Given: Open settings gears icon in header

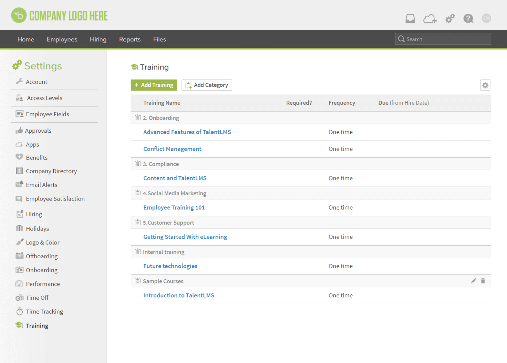Looking at the screenshot, I should pyautogui.click(x=450, y=18).
